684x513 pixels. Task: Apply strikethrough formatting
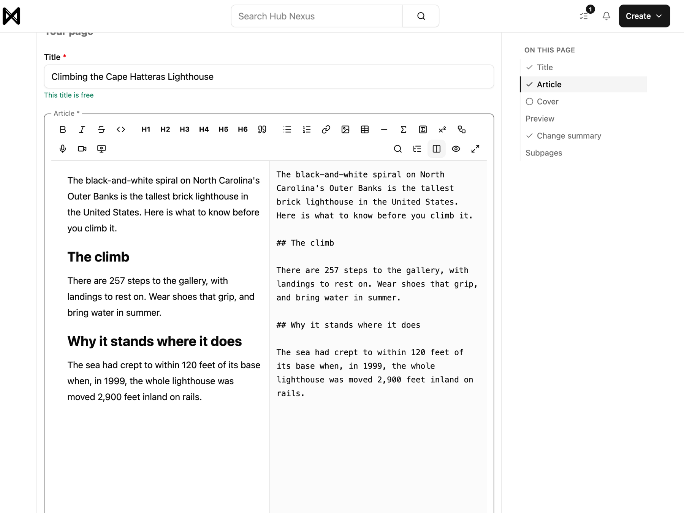[x=101, y=130]
